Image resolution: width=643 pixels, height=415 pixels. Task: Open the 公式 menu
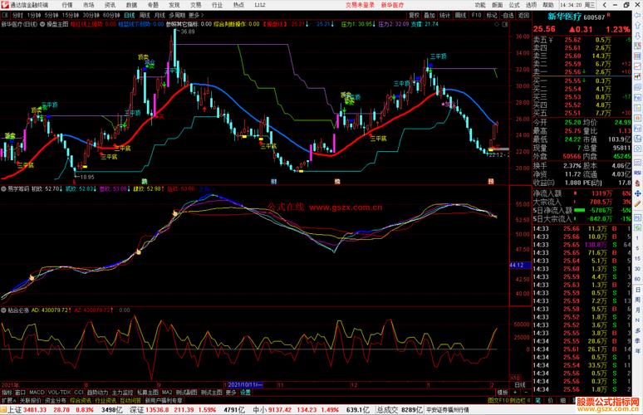pyautogui.click(x=514, y=5)
